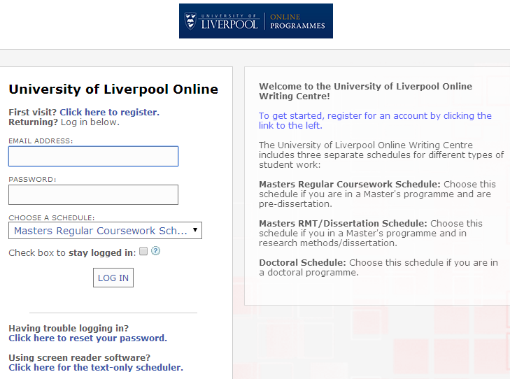Image resolution: width=510 pixels, height=379 pixels.
Task: Open the text-only scheduler link
Action: pos(96,367)
